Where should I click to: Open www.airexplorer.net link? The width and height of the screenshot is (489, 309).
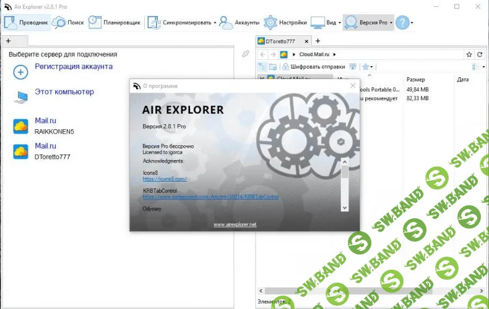tap(235, 224)
